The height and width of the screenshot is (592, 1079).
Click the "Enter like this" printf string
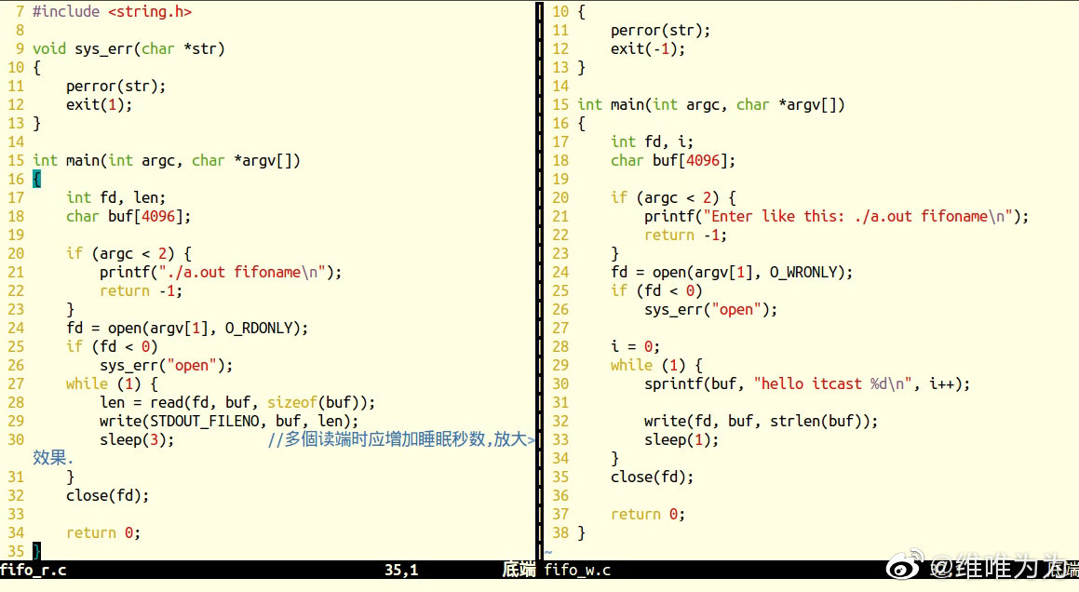856,216
